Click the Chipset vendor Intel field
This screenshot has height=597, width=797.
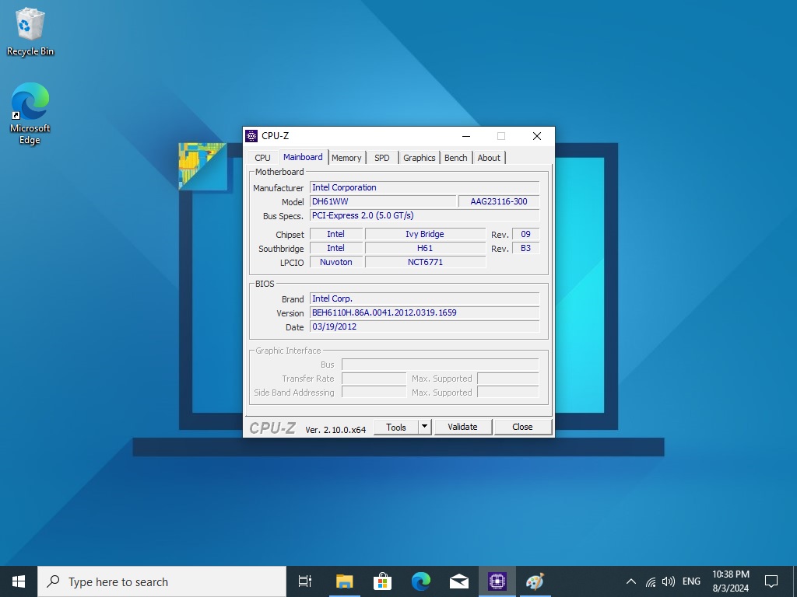(x=336, y=234)
